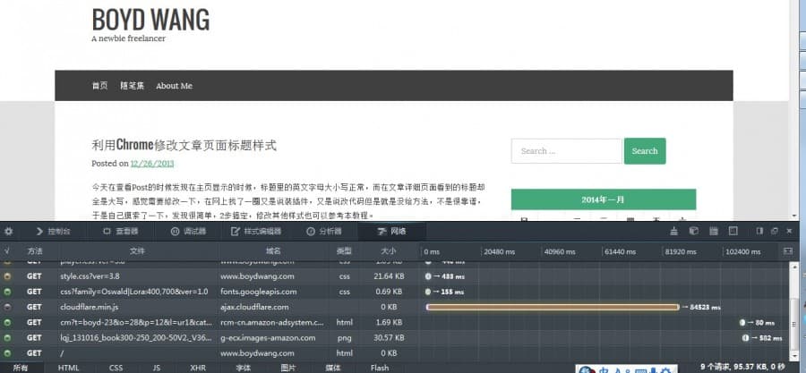
Task: Close the developer tools panel
Action: point(789,231)
